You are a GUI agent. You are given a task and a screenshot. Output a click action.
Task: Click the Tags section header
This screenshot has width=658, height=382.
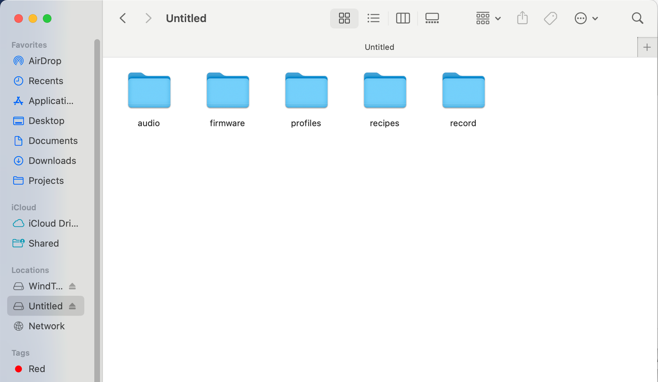pos(21,353)
